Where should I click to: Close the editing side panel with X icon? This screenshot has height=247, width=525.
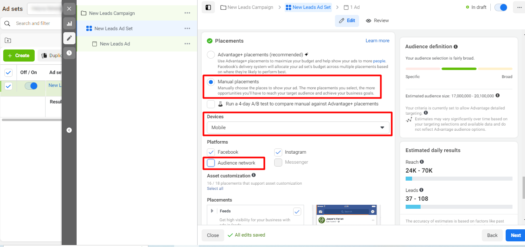click(69, 8)
